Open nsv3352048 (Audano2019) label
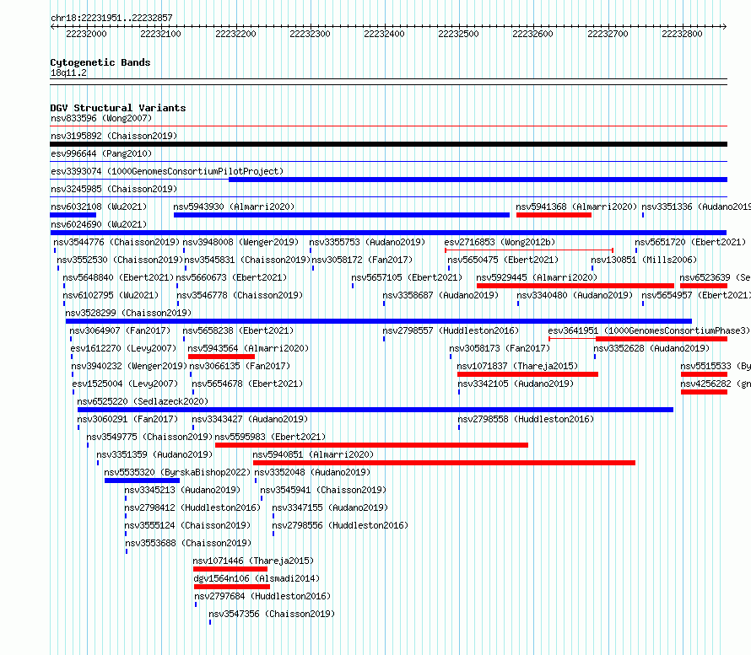This screenshot has height=655, width=751. click(x=312, y=472)
